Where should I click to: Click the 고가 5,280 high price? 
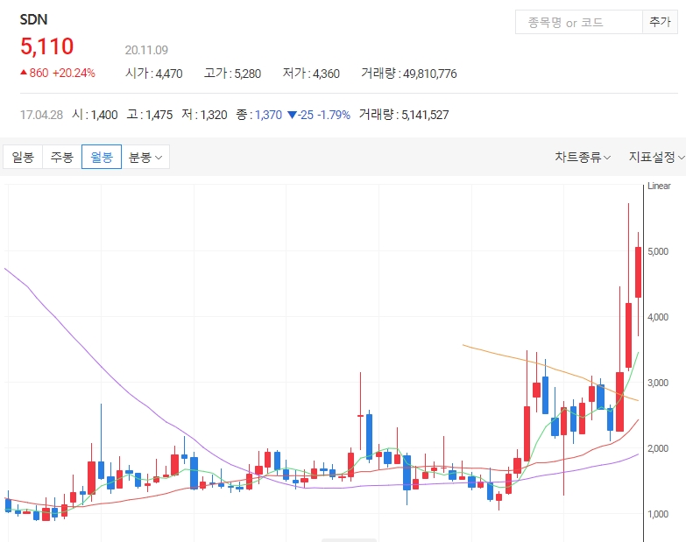tap(232, 74)
